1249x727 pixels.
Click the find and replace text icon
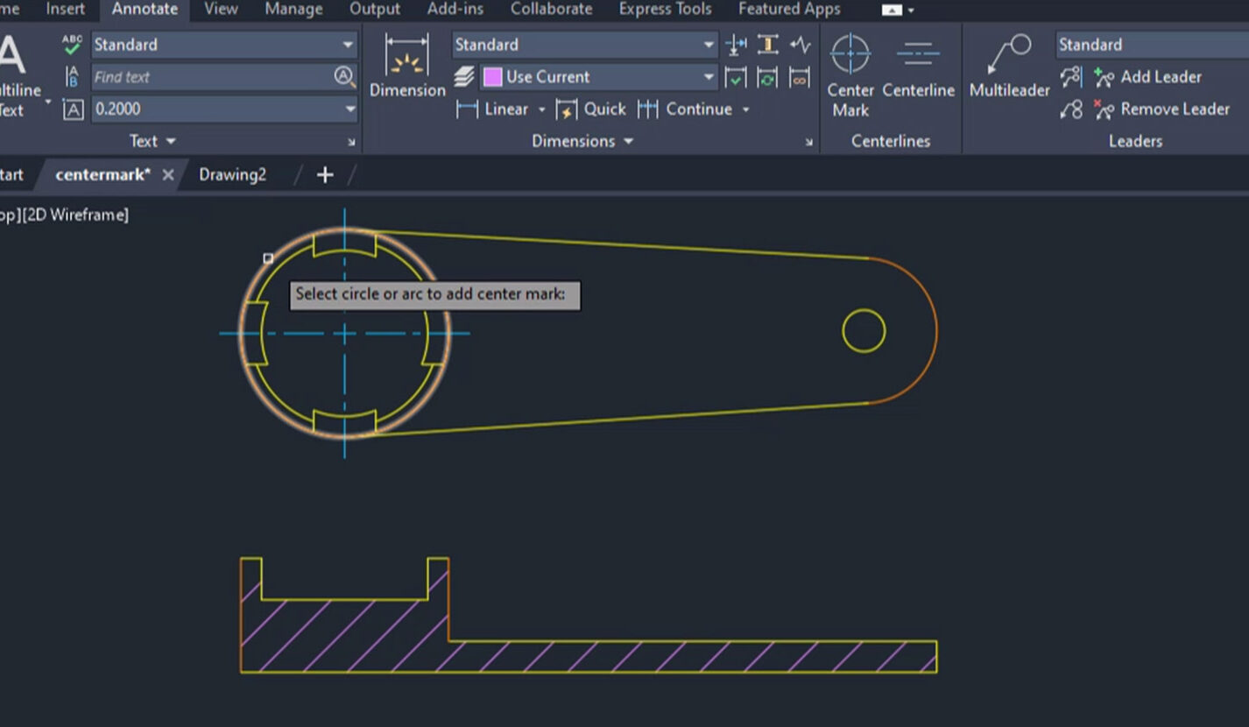[72, 77]
